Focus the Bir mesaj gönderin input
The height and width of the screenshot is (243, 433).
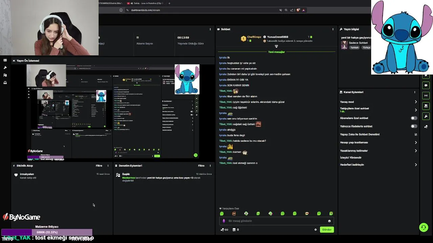[x=276, y=221]
